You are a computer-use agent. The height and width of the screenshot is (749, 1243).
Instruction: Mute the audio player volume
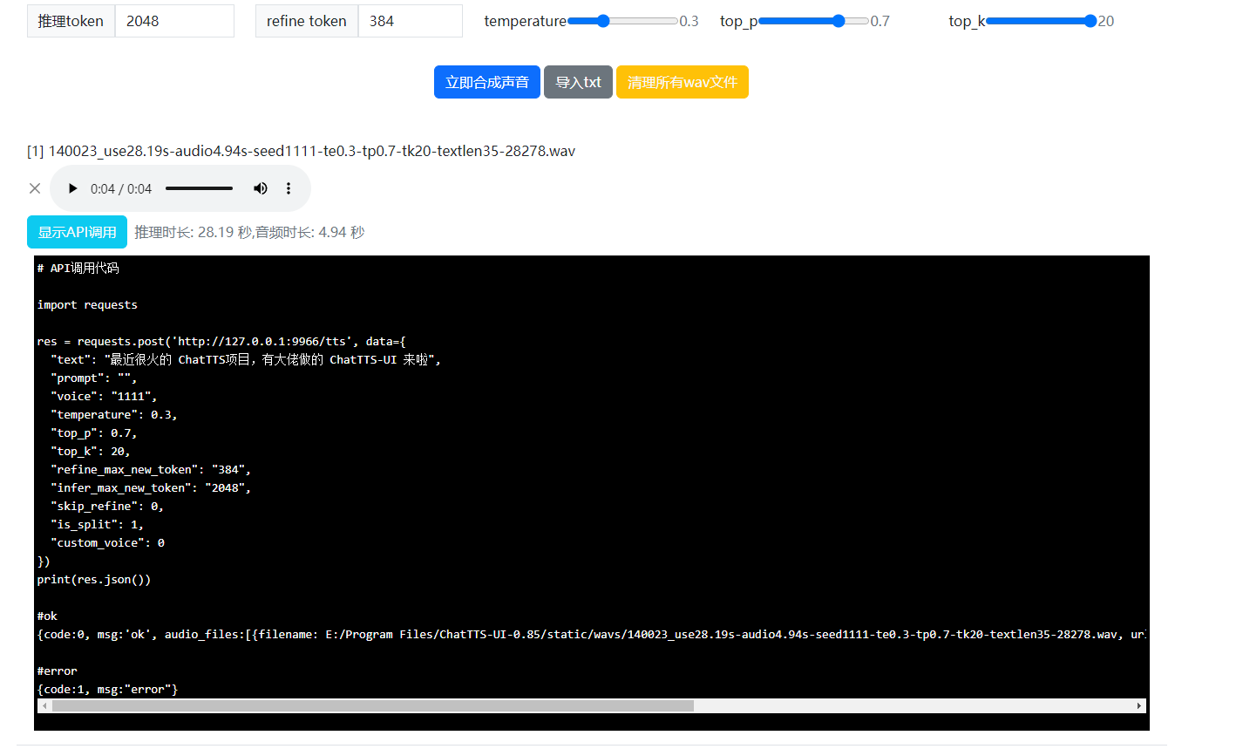coord(260,188)
